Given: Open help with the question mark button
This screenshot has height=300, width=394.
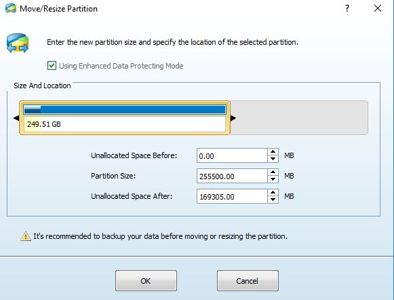Looking at the screenshot, I should pos(347,8).
